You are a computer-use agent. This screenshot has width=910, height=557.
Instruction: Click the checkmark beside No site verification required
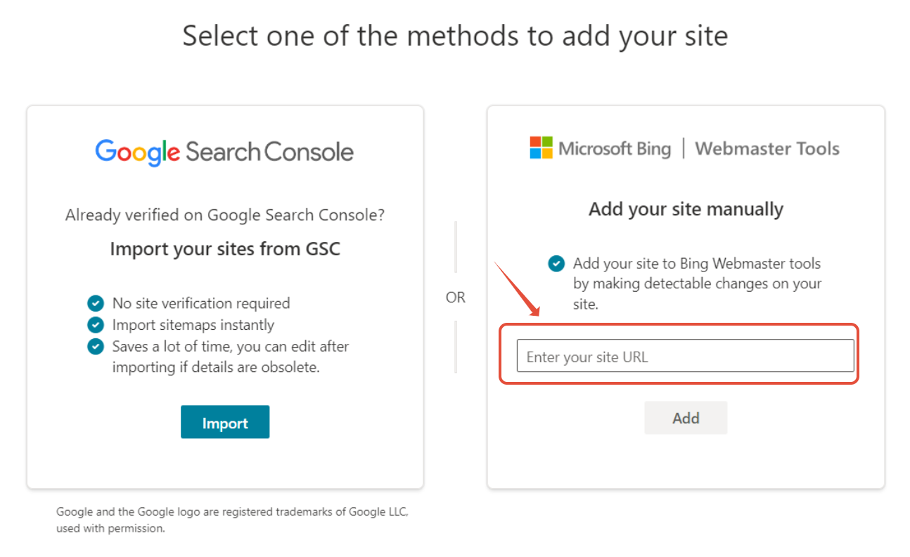(95, 303)
